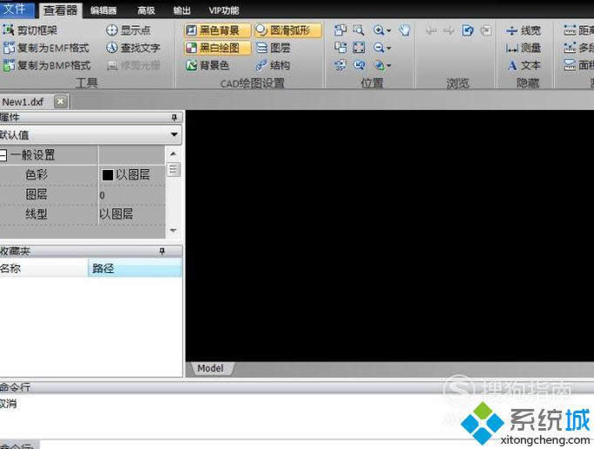The image size is (594, 449).
Task: Open the 背景色 background color setting
Action: [207, 65]
